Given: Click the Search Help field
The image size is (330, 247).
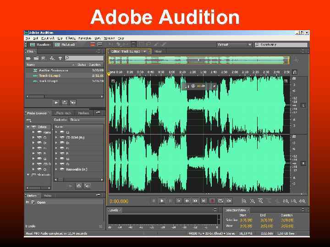Looking at the screenshot, I should [281, 45].
